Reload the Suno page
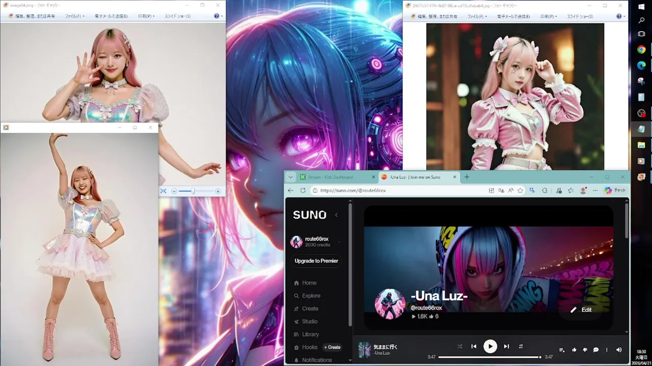The width and height of the screenshot is (652, 366). click(303, 190)
